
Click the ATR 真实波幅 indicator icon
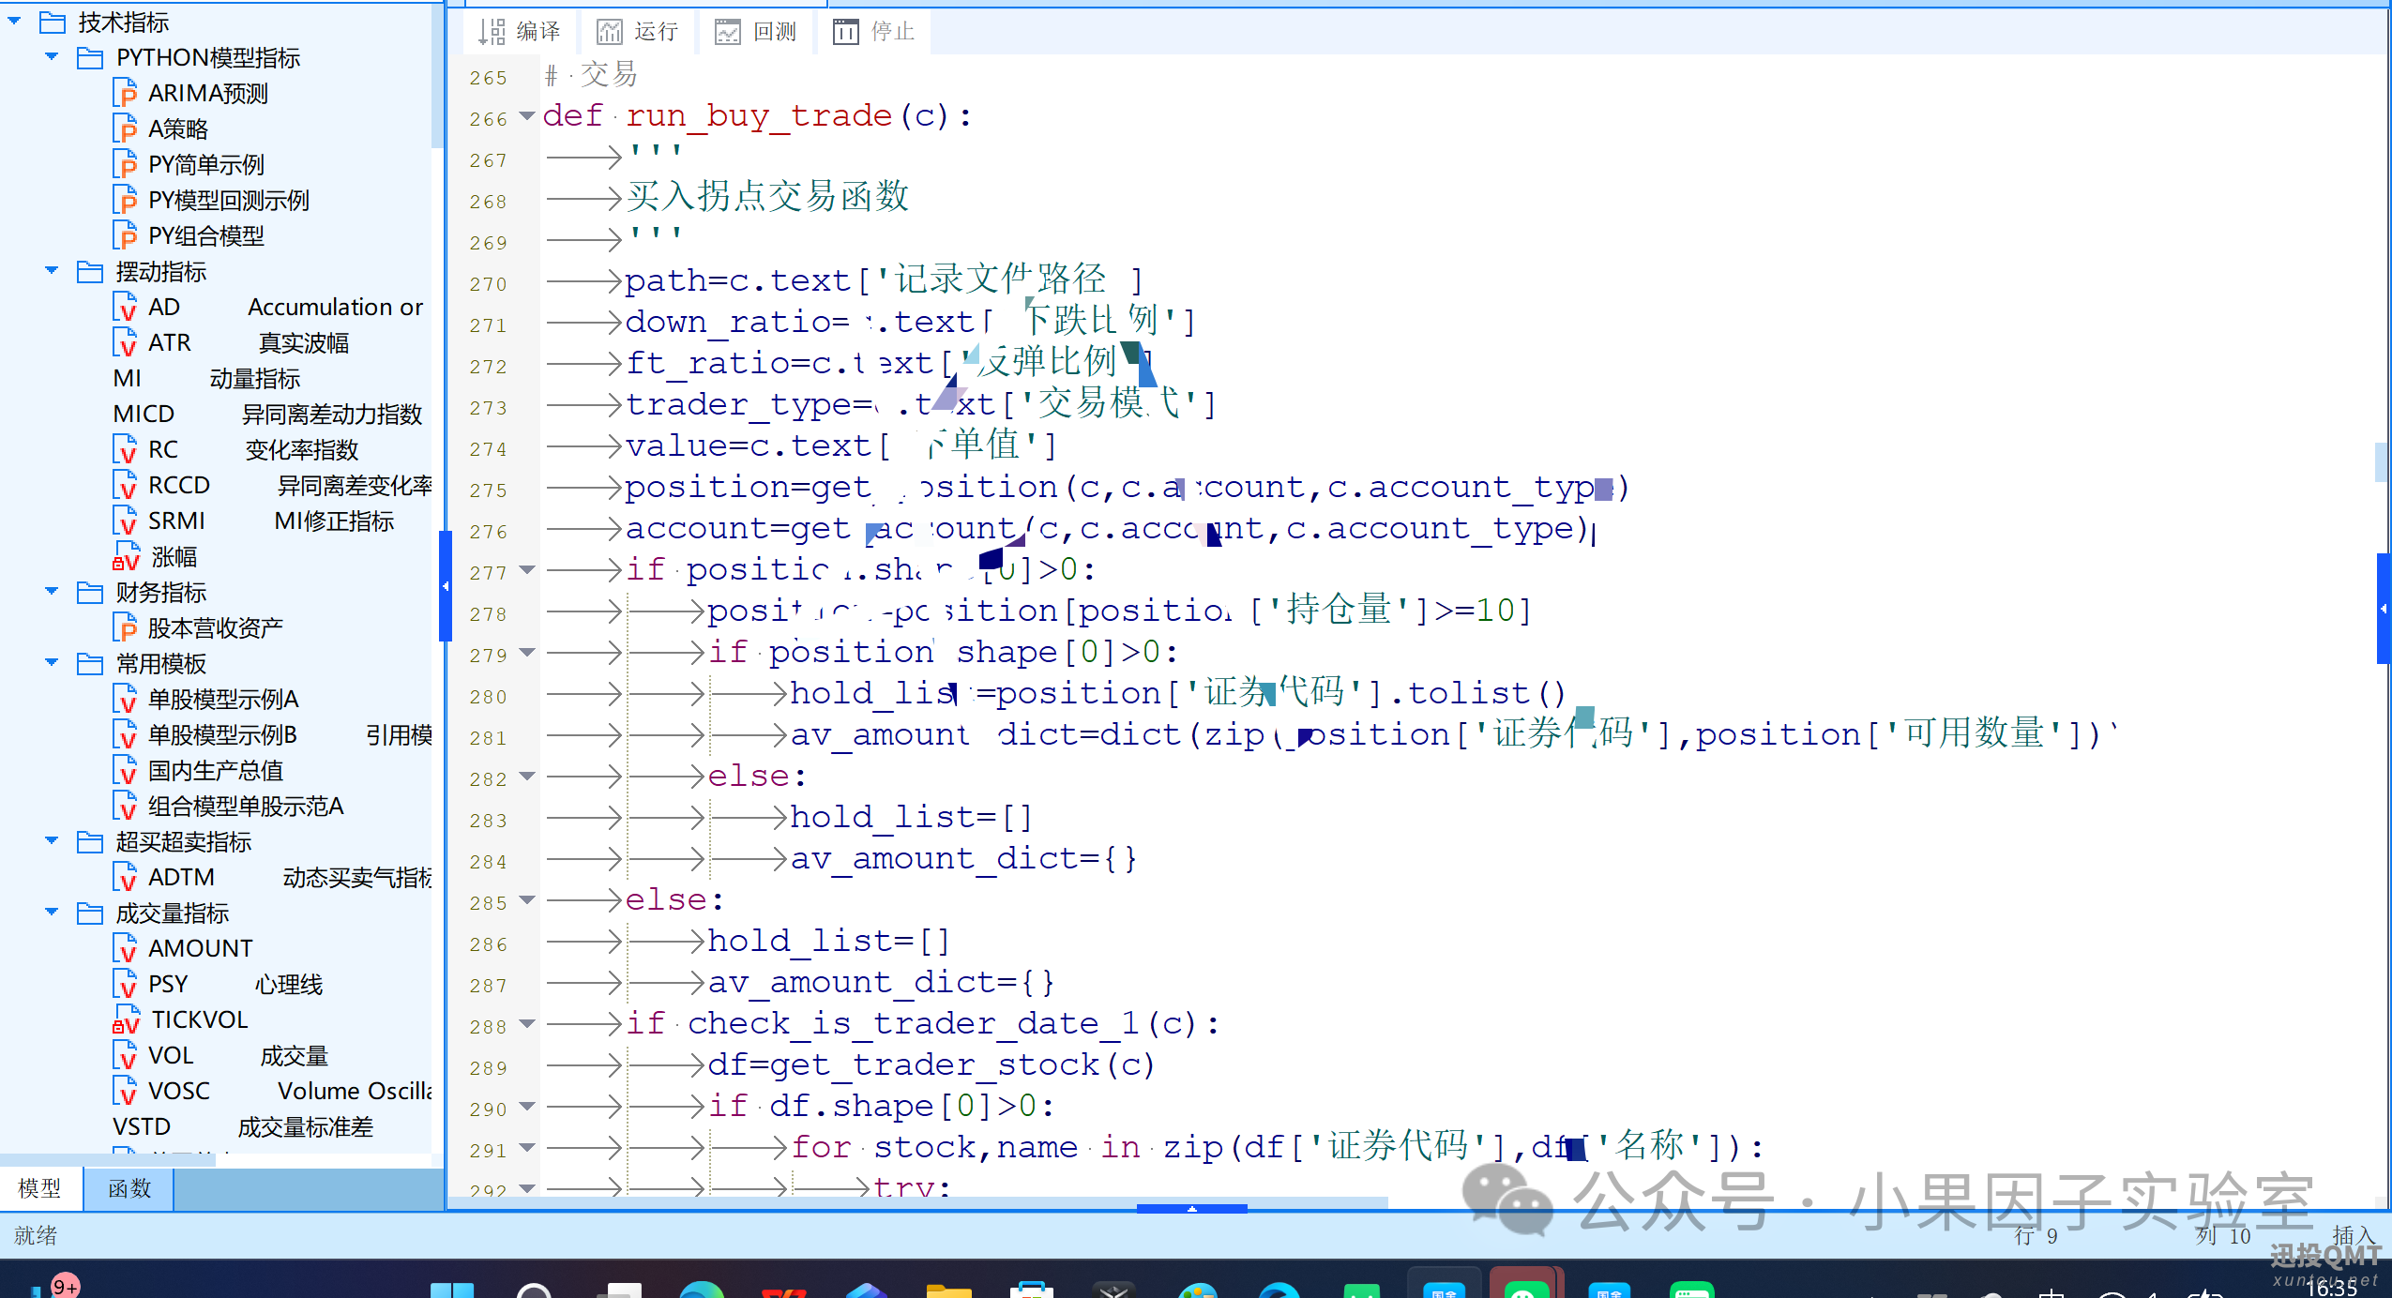click(125, 342)
